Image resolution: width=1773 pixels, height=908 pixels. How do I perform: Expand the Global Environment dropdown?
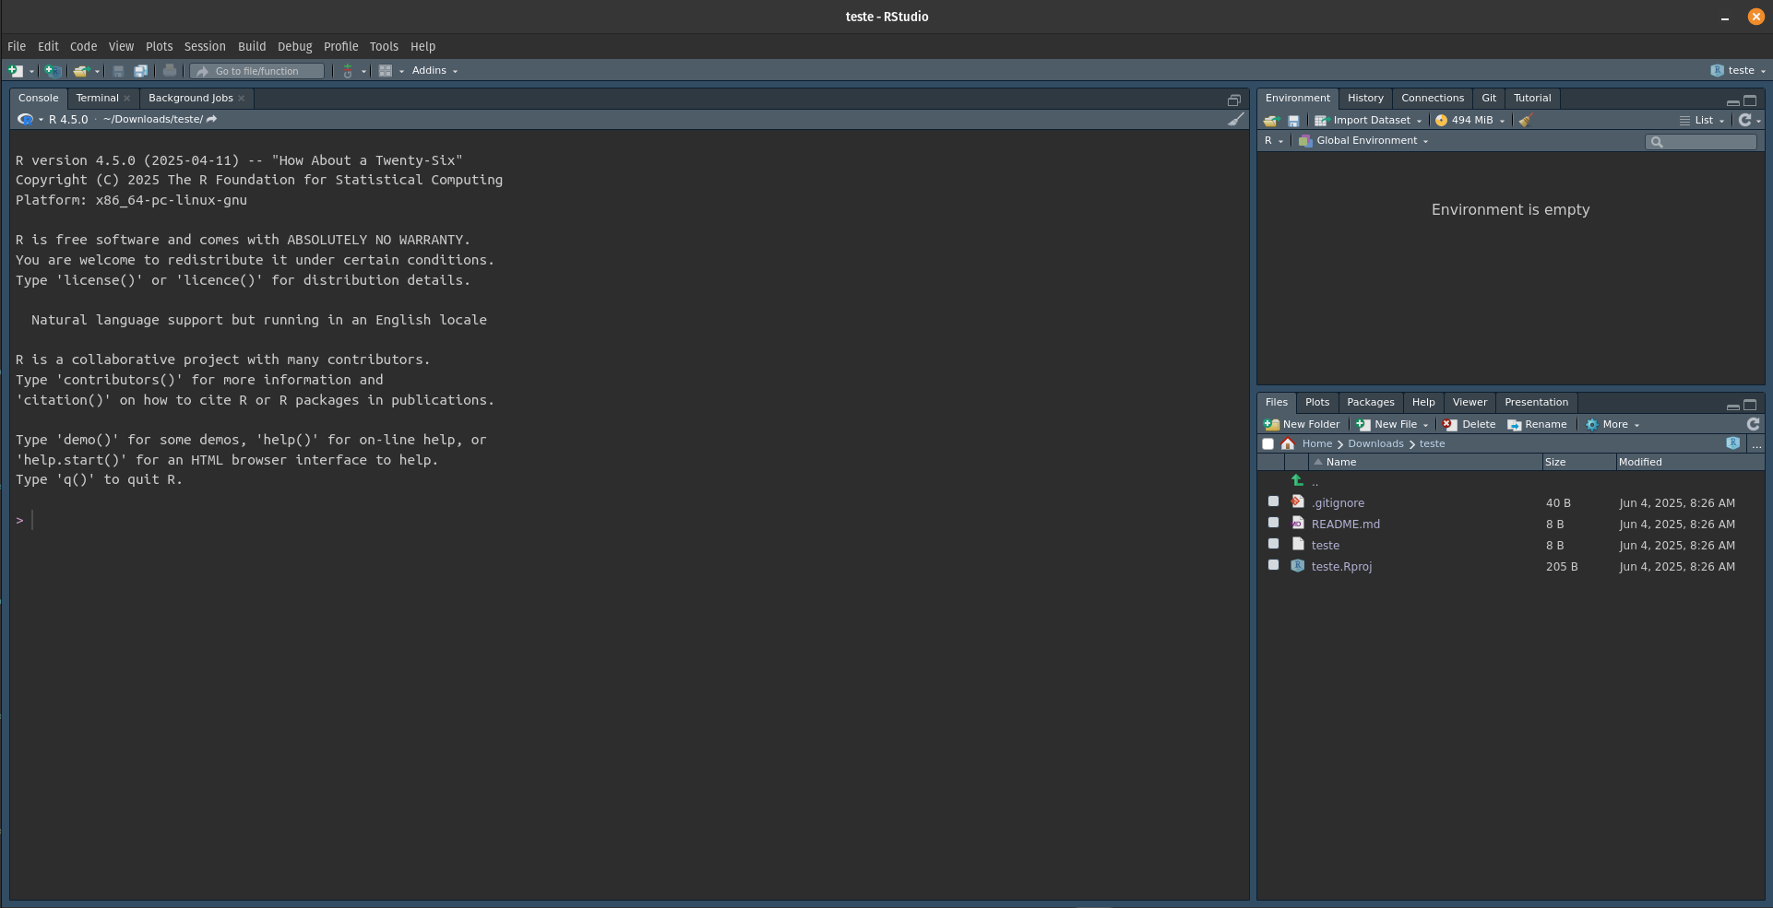pyautogui.click(x=1364, y=141)
